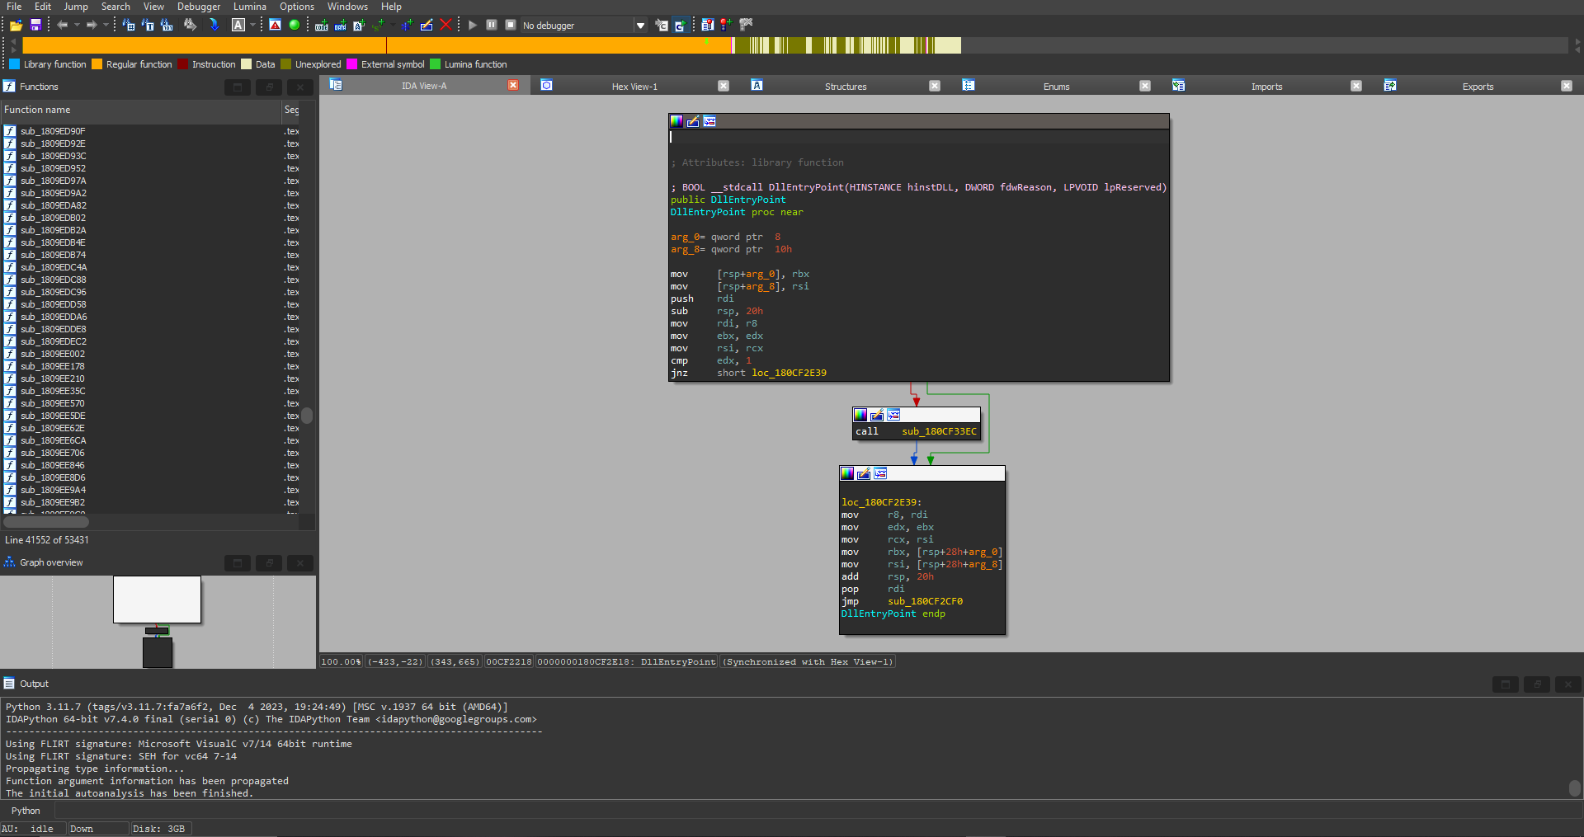1584x837 pixels.
Task: Expand the dropdown beside the green S-plus icon
Action: point(392,26)
